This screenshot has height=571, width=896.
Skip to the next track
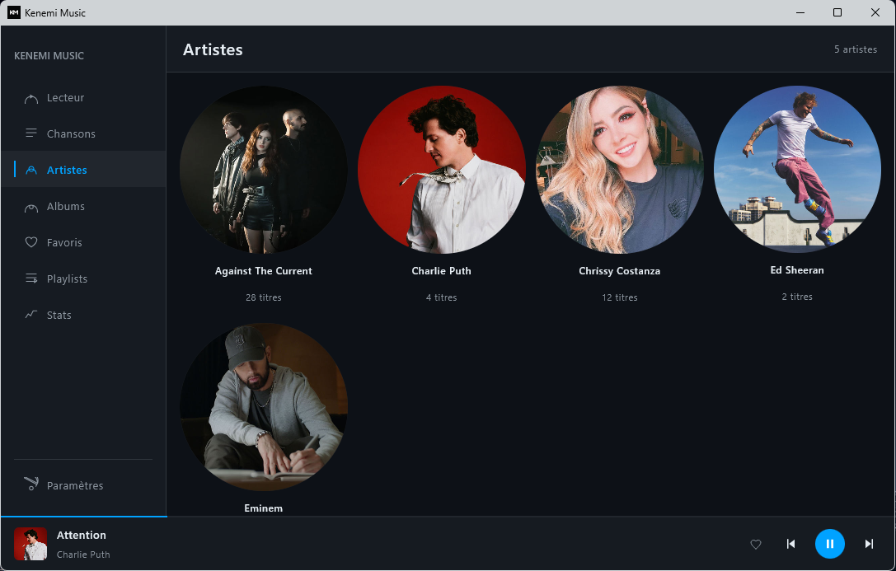[x=869, y=544]
